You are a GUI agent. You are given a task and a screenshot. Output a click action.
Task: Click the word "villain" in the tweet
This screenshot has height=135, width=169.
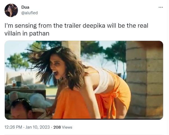(x=13, y=33)
